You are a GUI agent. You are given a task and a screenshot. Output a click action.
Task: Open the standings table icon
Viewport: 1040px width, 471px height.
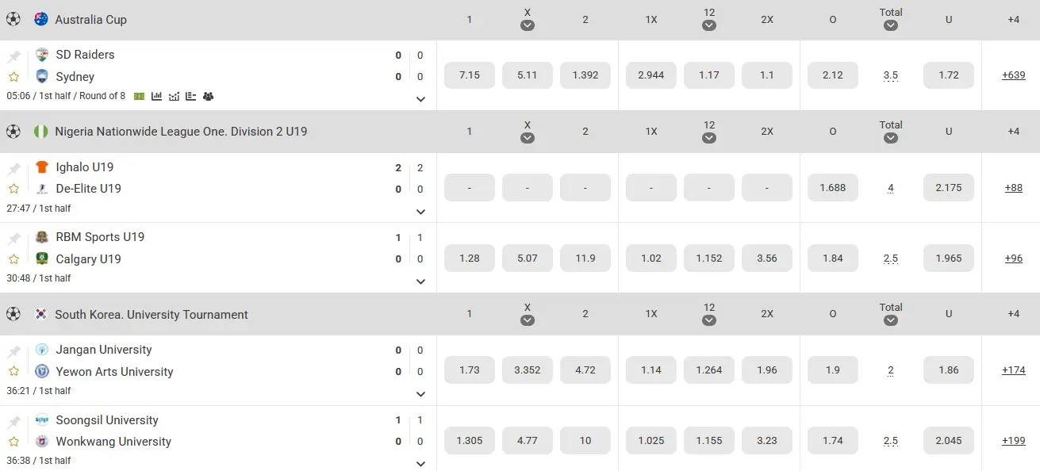point(191,97)
